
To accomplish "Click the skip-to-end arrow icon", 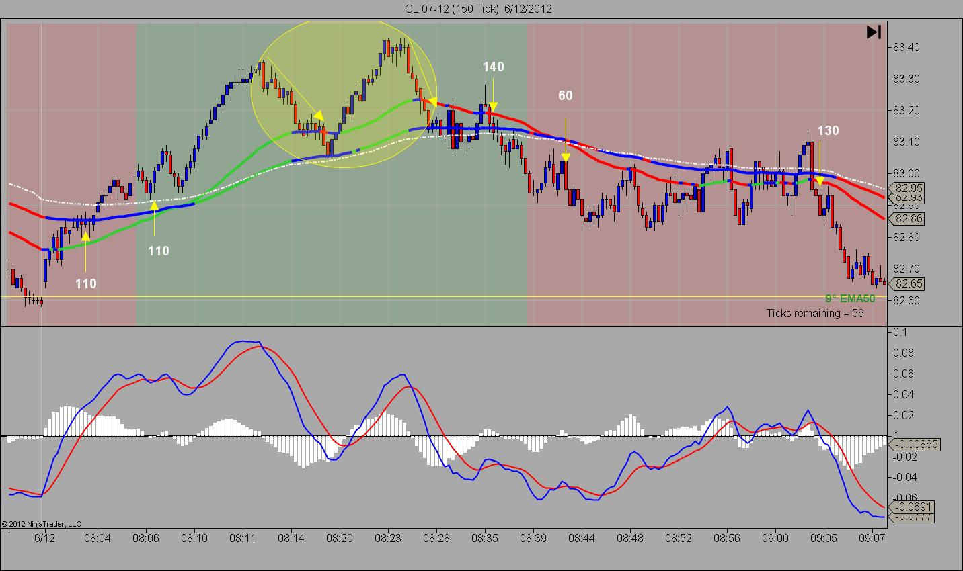I will pos(874,32).
